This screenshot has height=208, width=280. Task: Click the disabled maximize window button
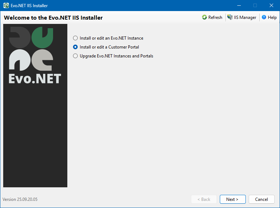pos(255,6)
